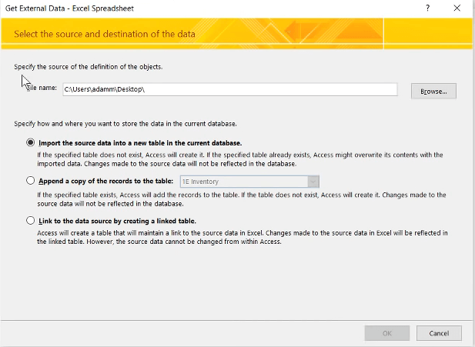Click the 'File name:' label
Screen dimensions: 475x347
pos(42,88)
